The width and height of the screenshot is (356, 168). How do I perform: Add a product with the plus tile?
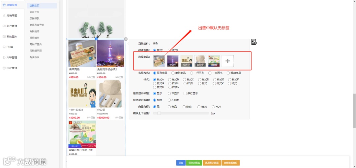coord(227,61)
